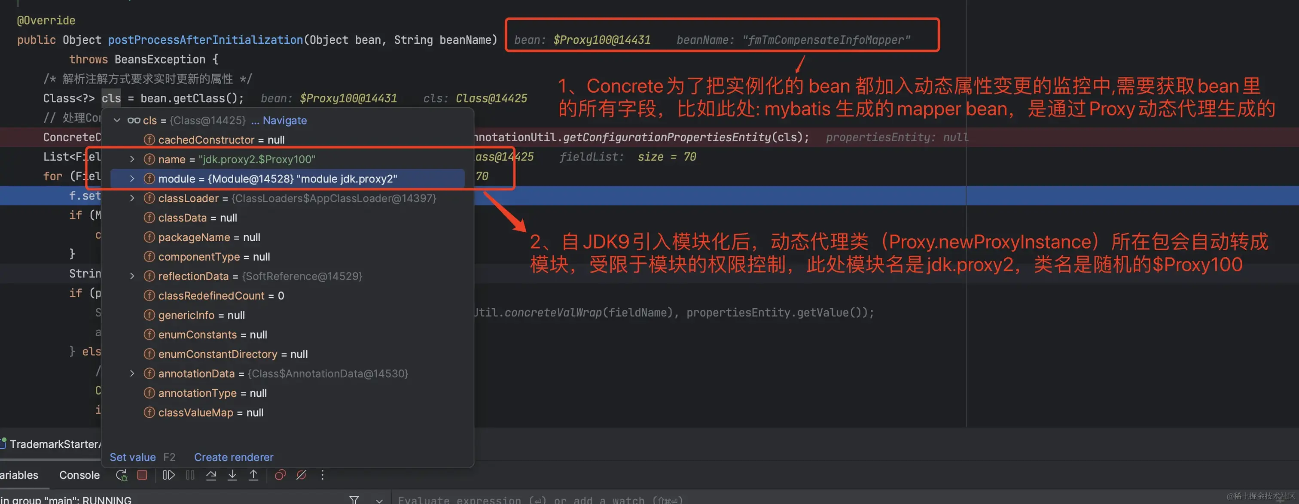Click the Navigate link beside cls
The image size is (1299, 504).
click(x=284, y=121)
